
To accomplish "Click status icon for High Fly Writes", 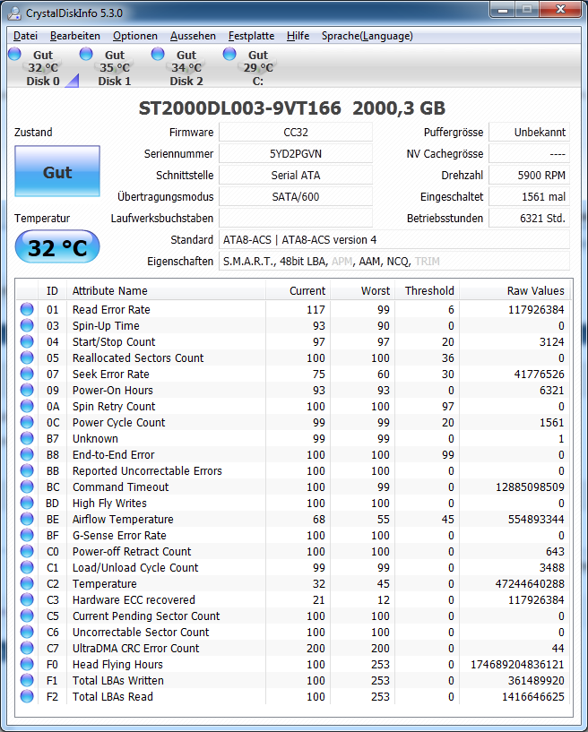I will [x=27, y=503].
